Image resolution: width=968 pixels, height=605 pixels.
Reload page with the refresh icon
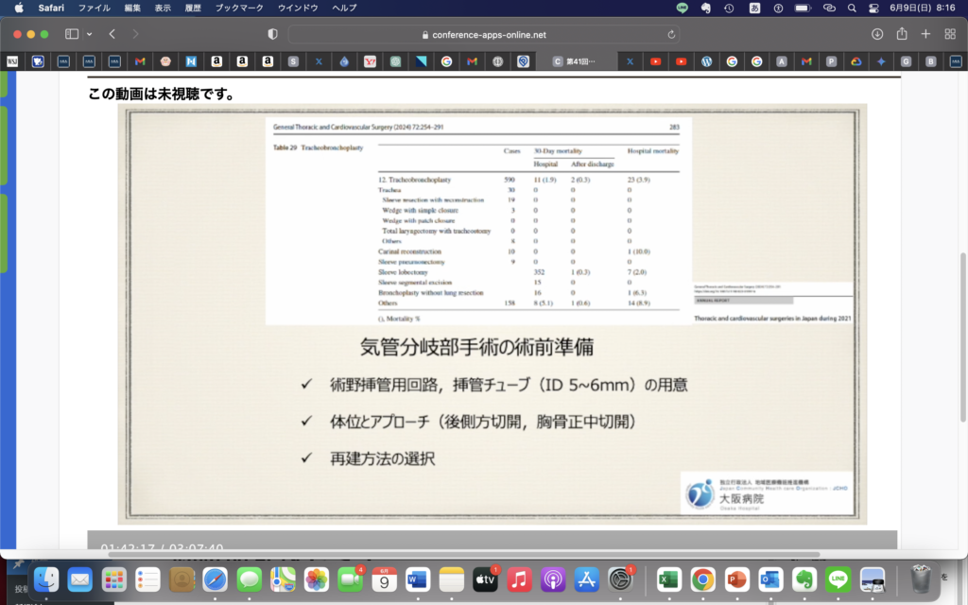(x=672, y=34)
